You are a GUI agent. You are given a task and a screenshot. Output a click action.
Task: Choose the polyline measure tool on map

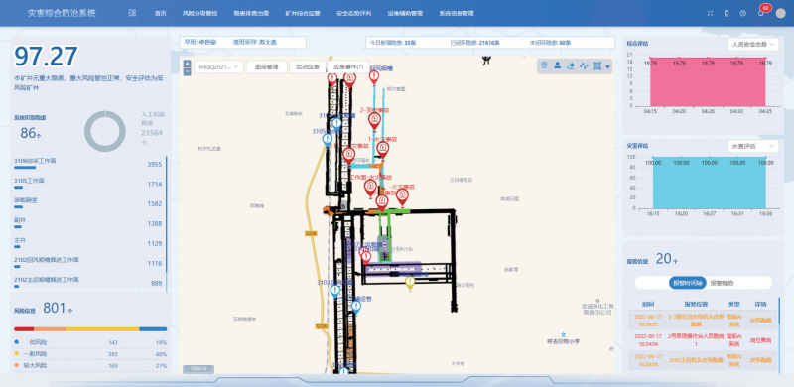pyautogui.click(x=584, y=65)
